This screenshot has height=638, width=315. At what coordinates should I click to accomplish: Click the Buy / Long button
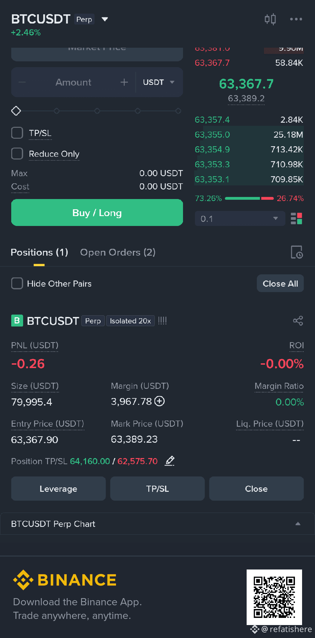97,213
